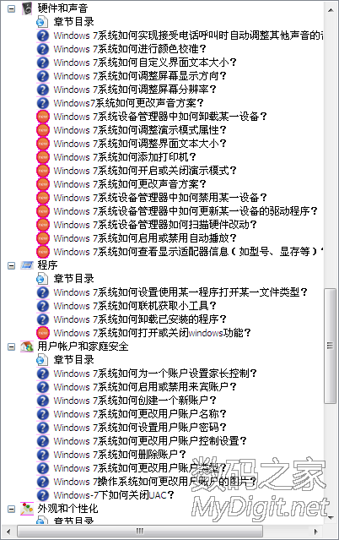
Task: Open topic 如何创建一个新账户
Action: point(135,401)
